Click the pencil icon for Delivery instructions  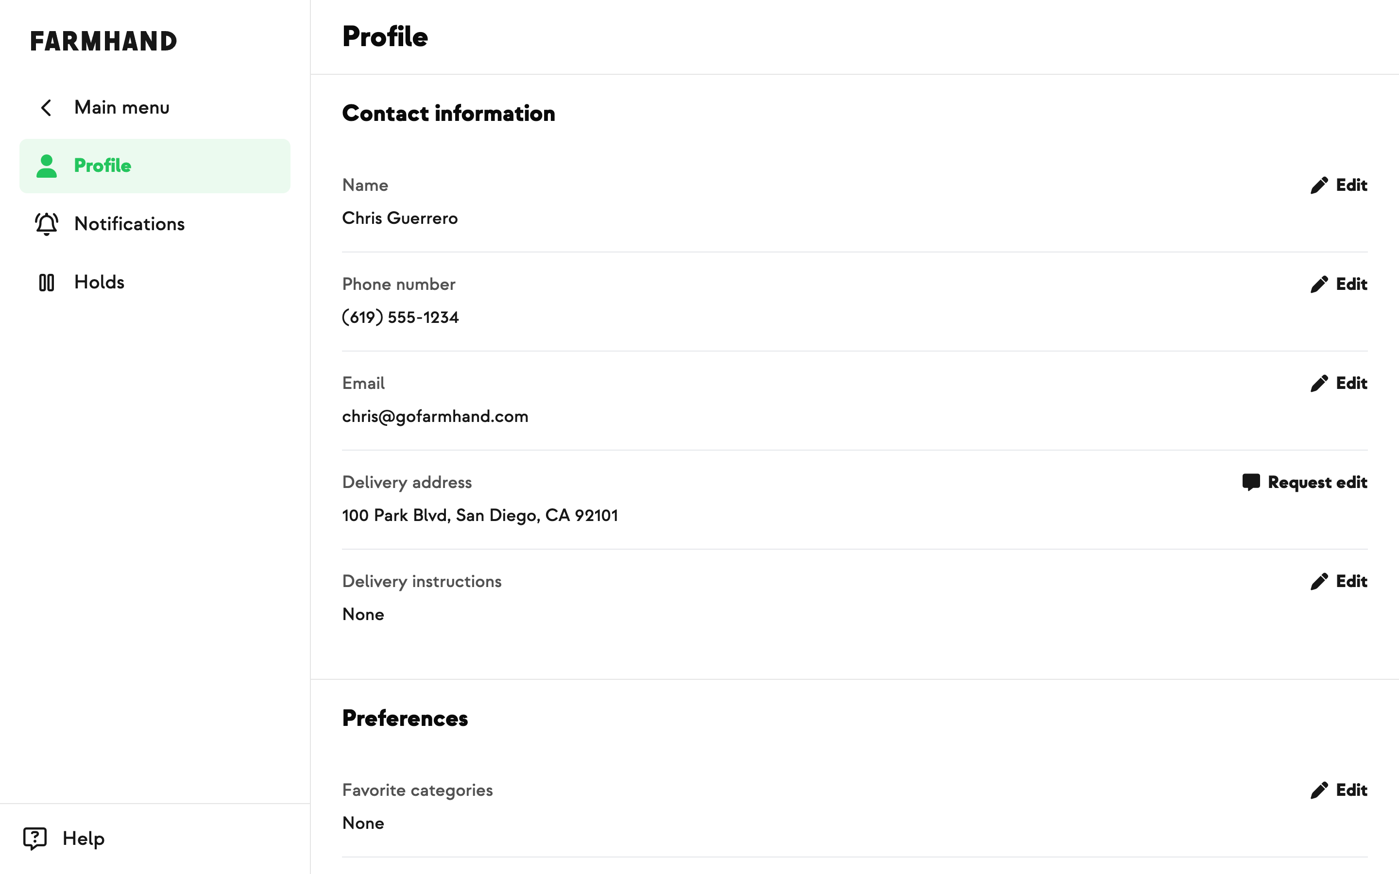click(1319, 582)
